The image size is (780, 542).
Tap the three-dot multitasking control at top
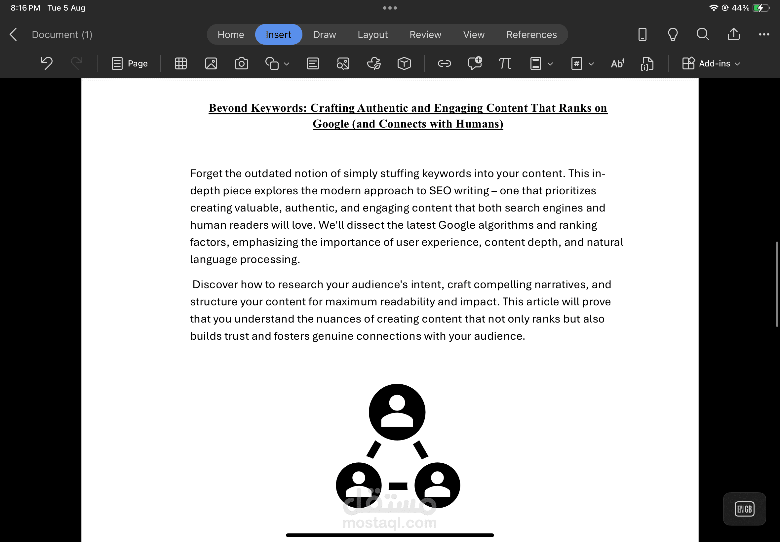pyautogui.click(x=390, y=8)
